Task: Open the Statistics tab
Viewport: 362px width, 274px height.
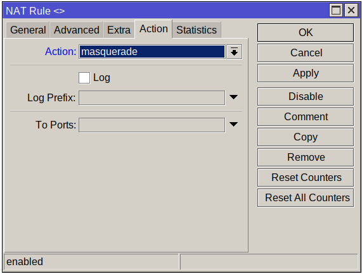Action: (x=197, y=30)
